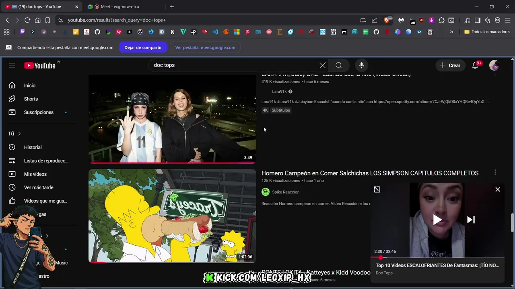The image size is (515, 289).
Task: Go back to previous page
Action: [x=7, y=20]
